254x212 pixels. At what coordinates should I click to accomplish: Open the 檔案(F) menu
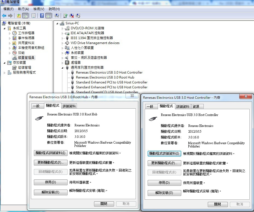point(8,9)
